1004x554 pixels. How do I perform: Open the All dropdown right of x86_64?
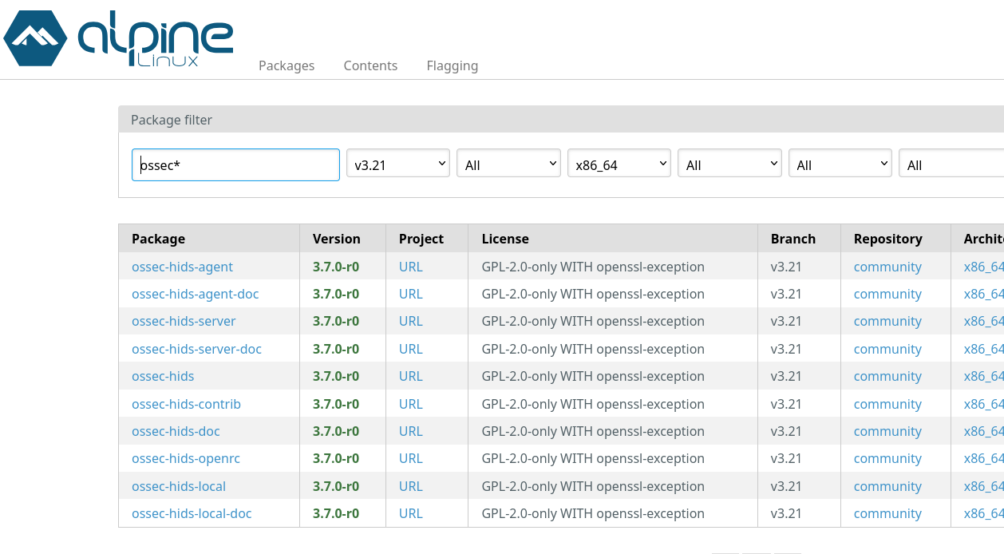pos(729,164)
